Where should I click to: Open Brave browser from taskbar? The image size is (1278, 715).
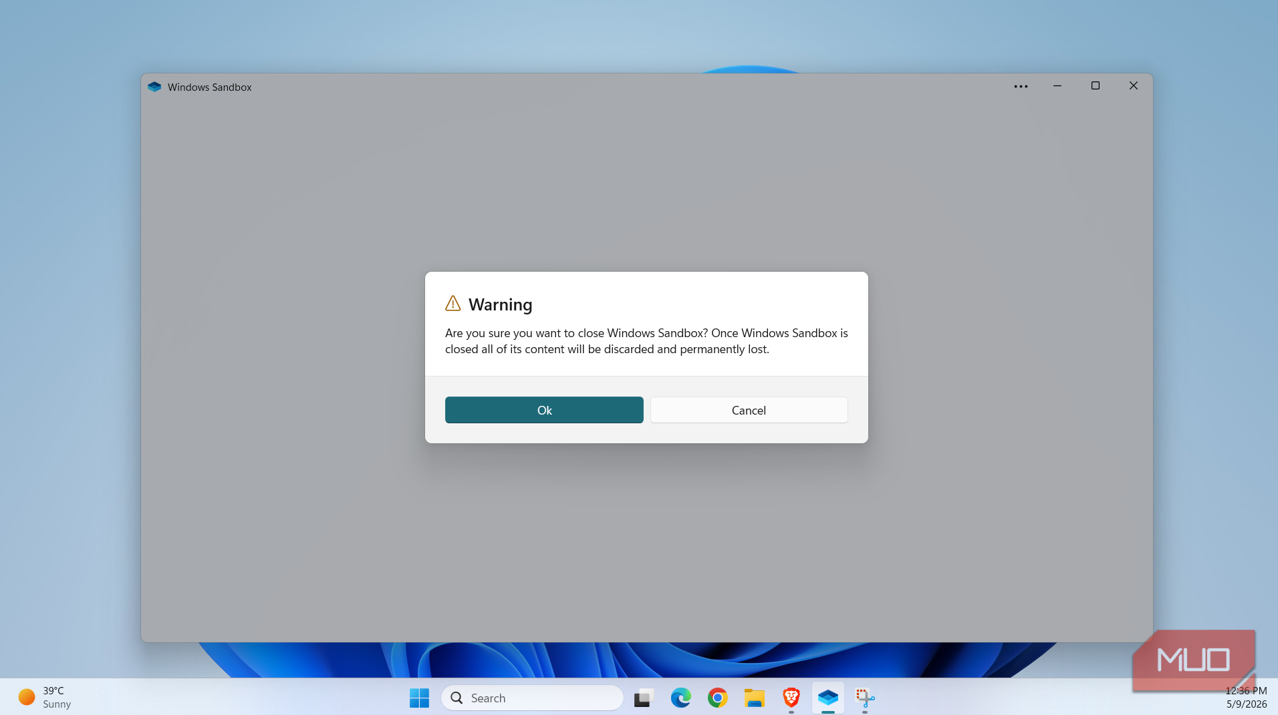[x=791, y=698]
